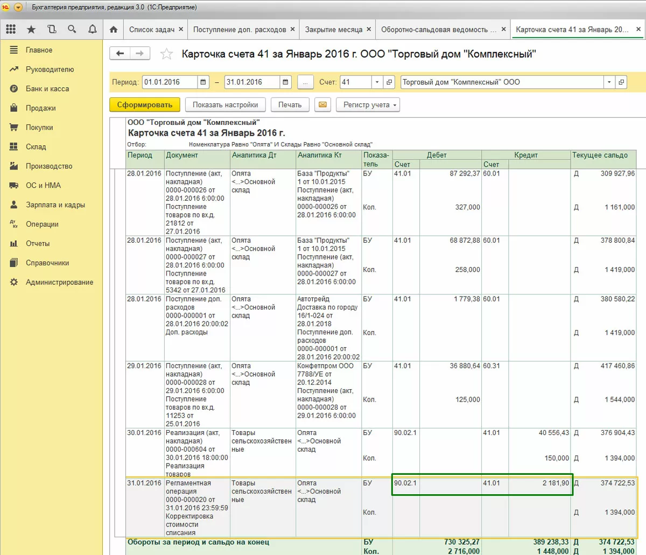This screenshot has height=555, width=646.
Task: Open the history icon in top toolbar
Action: coord(52,30)
